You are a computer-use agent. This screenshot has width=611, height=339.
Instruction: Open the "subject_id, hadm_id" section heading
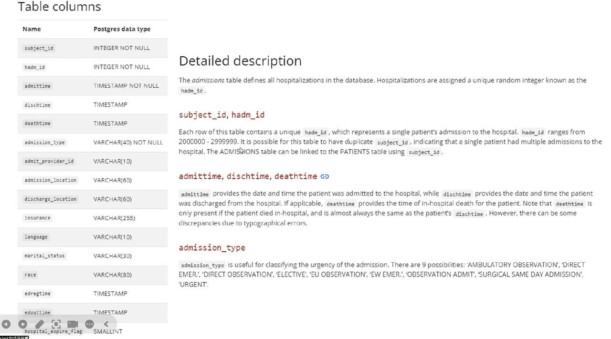pyautogui.click(x=221, y=115)
